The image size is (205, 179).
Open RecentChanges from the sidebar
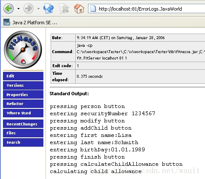click(23, 124)
